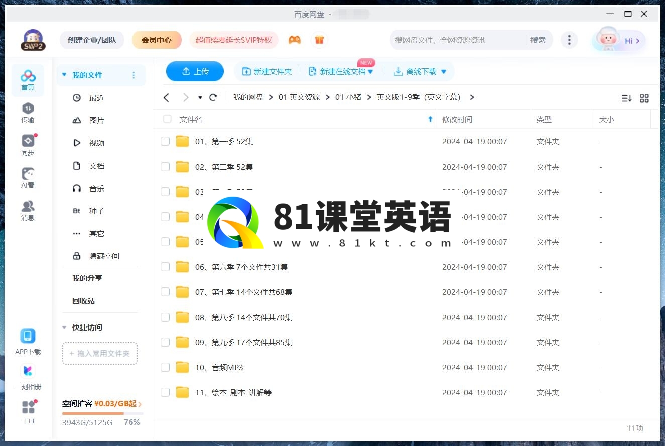Click 01 英文资源 breadcrumb link
665x446 pixels.
299,97
